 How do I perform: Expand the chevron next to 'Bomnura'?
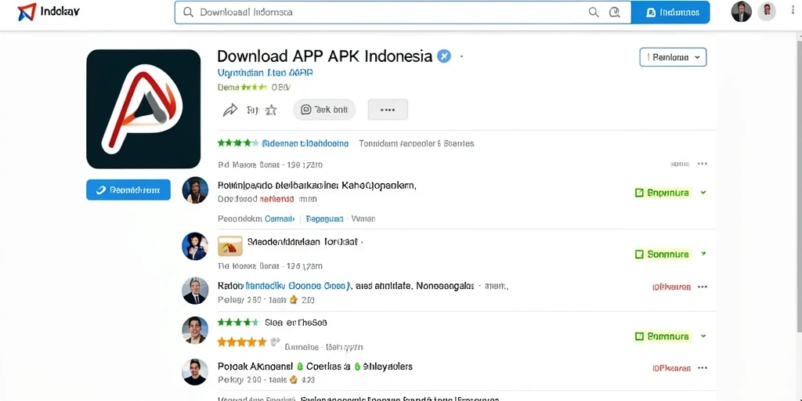point(703,336)
